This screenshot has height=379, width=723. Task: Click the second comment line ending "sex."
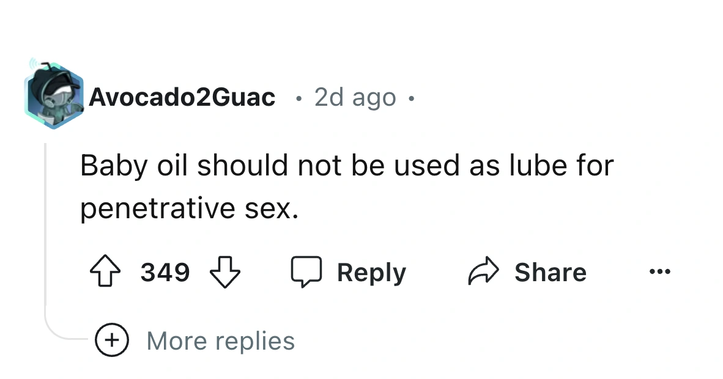tap(190, 209)
